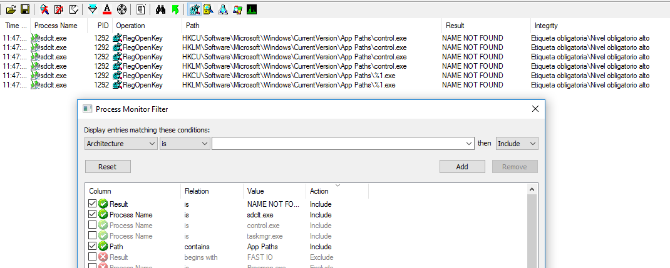The width and height of the screenshot is (670, 268).
Task: Click the green Jump To arrow icon
Action: pos(175,9)
